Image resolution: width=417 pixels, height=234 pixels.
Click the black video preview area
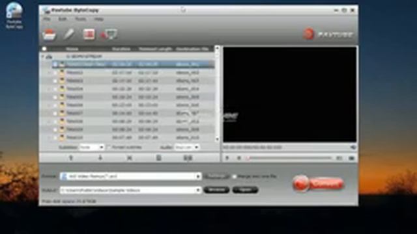[x=289, y=94]
